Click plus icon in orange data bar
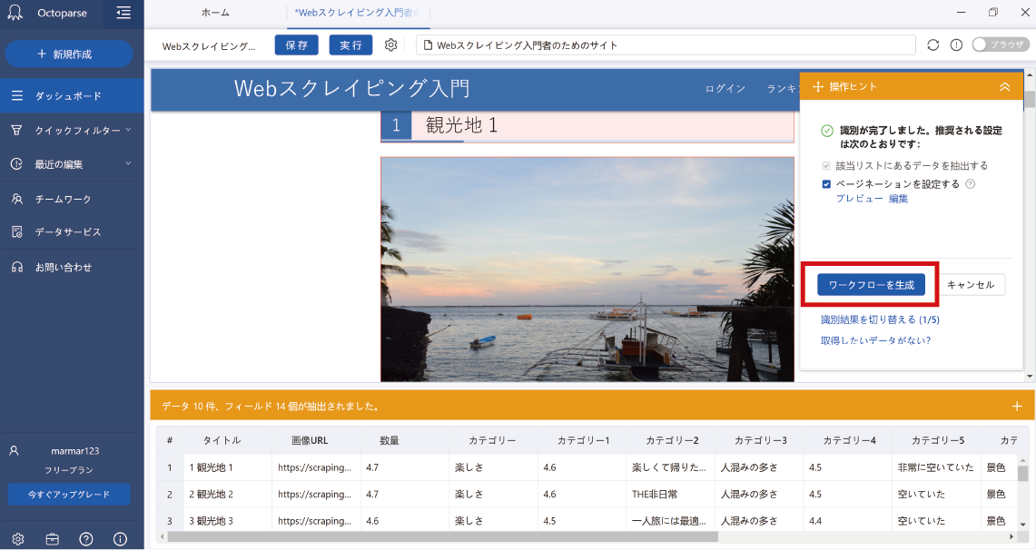This screenshot has width=1036, height=550. (x=1016, y=406)
